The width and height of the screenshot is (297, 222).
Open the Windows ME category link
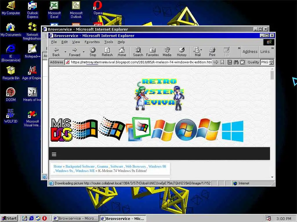(85, 171)
